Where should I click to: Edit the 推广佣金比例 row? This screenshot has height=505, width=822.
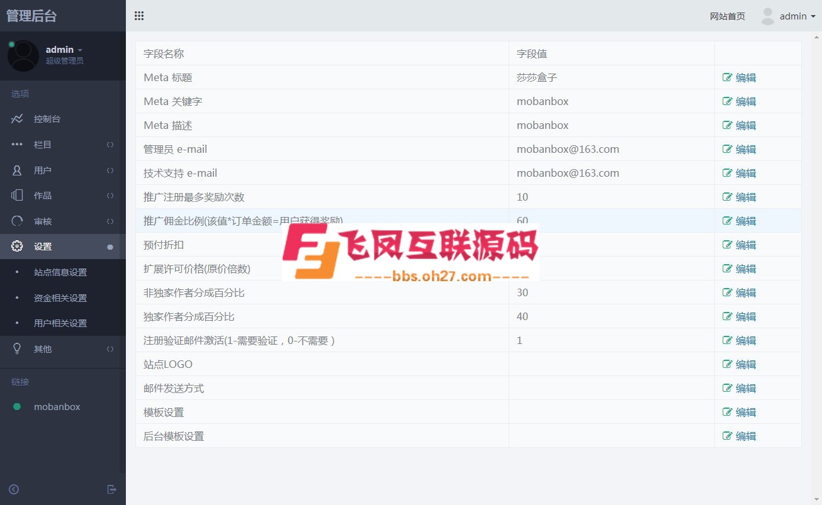[740, 221]
